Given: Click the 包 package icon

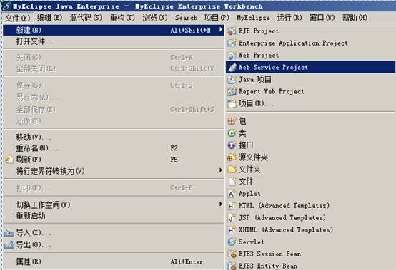Looking at the screenshot, I should coord(232,121).
